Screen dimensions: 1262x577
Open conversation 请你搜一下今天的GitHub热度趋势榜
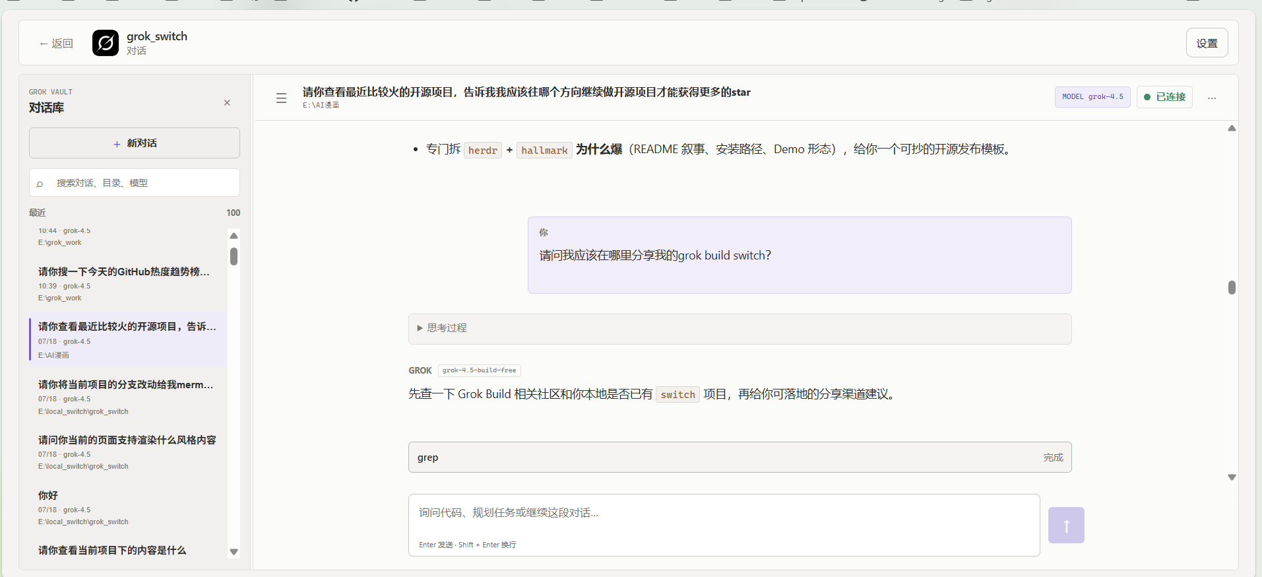tap(127, 284)
